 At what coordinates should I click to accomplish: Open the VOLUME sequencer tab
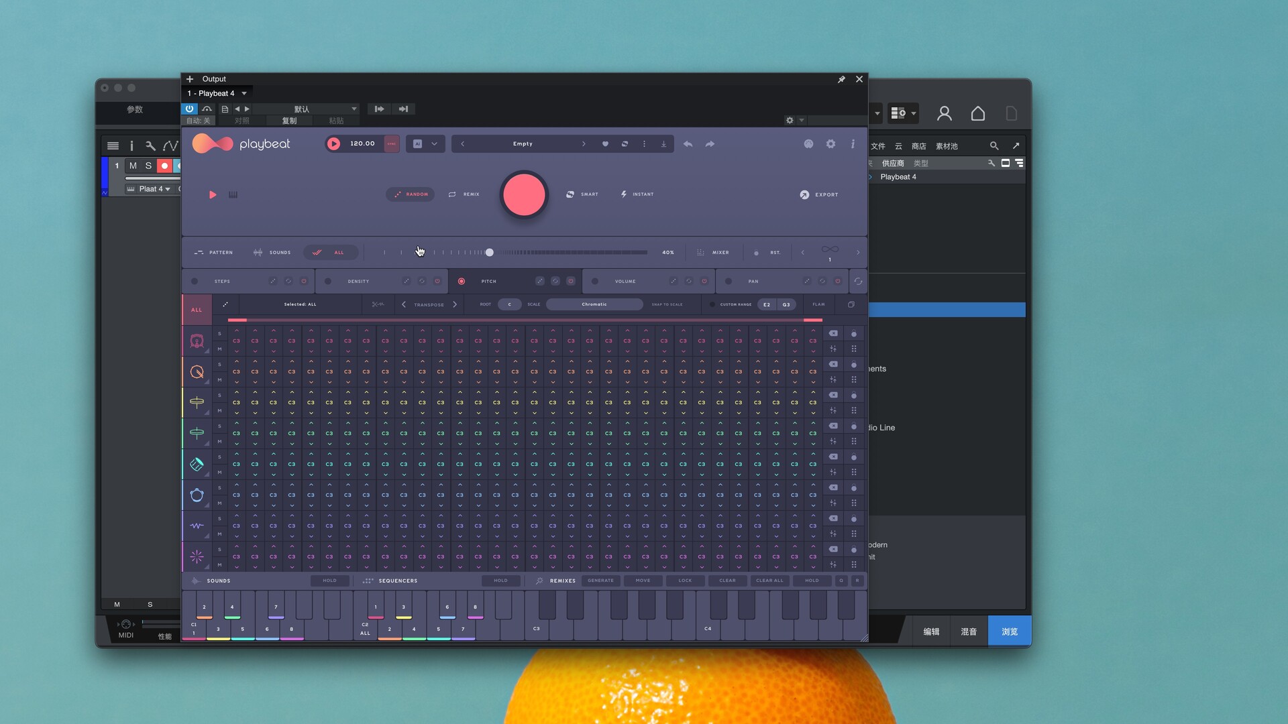625,282
